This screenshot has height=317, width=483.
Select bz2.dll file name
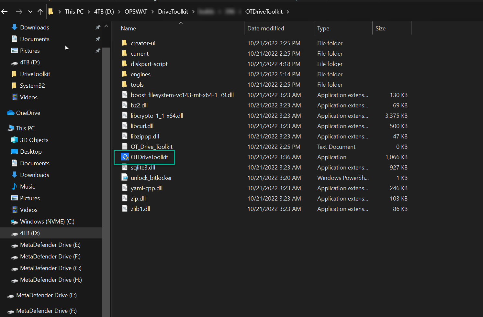[x=139, y=105]
